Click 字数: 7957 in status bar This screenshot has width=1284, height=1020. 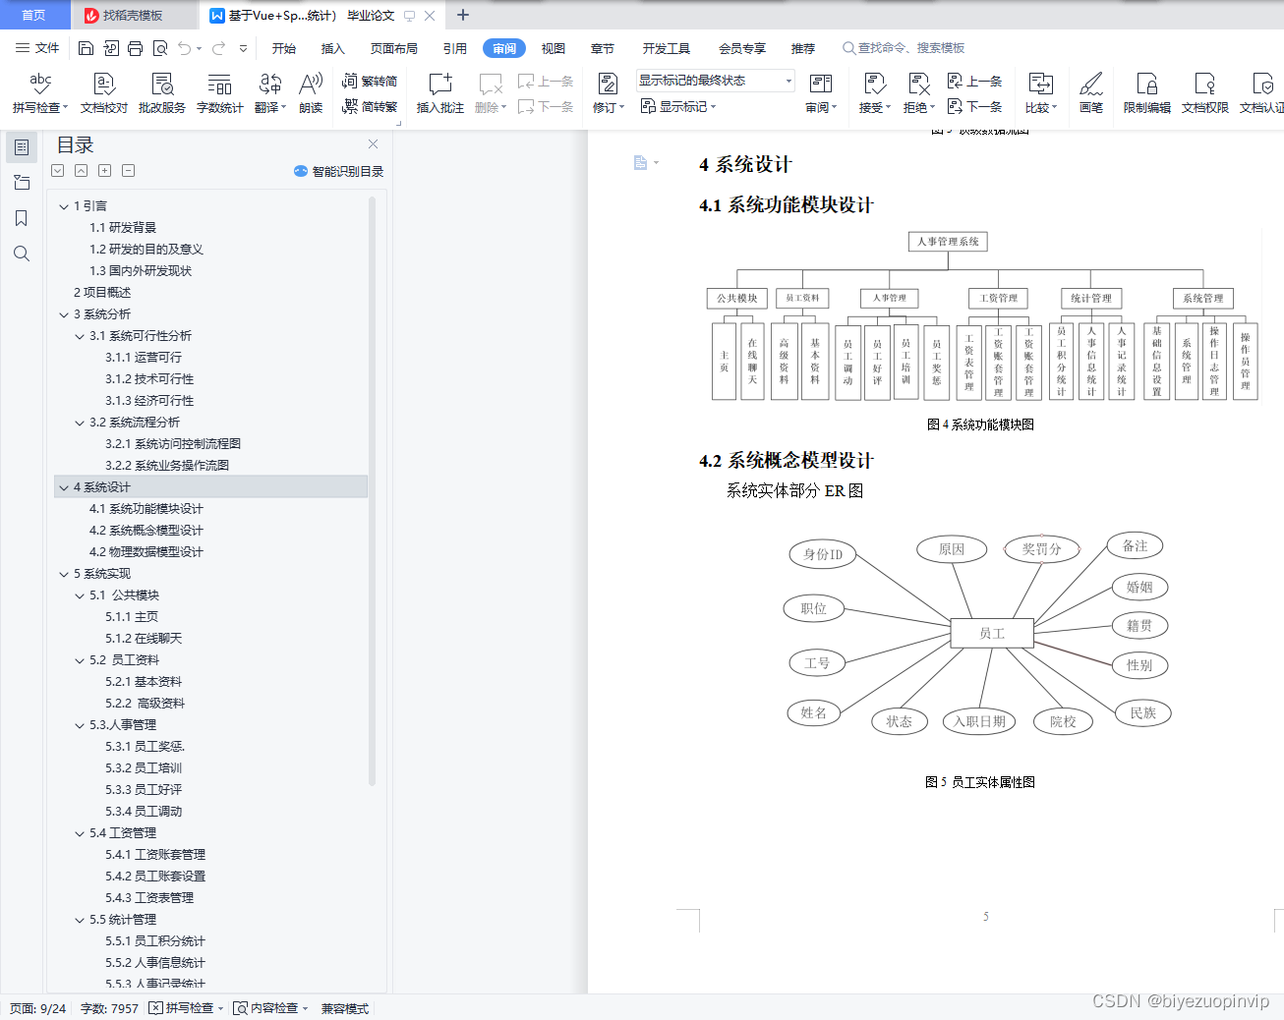coord(109,1008)
